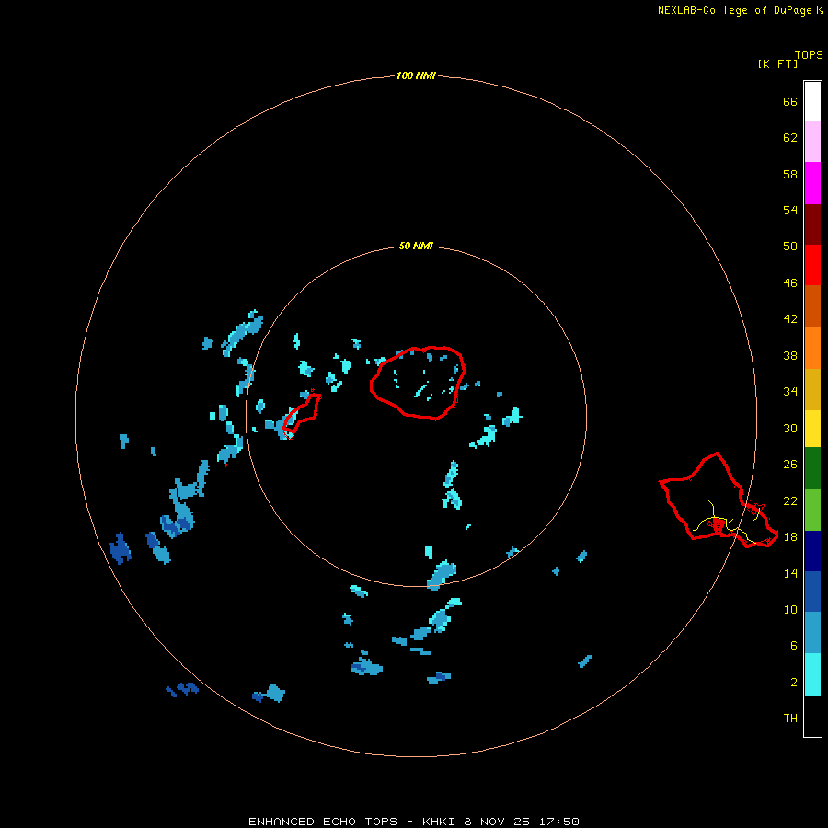
Task: Click the white 66+ kft color swatch
Action: pos(812,101)
